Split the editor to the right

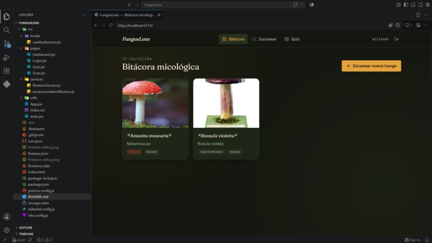pos(418,15)
